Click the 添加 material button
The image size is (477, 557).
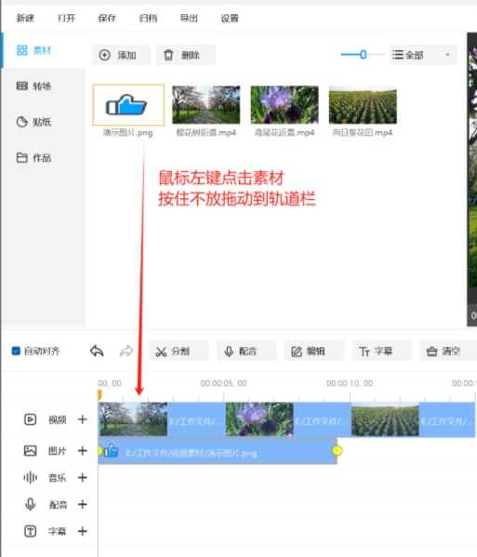click(122, 55)
